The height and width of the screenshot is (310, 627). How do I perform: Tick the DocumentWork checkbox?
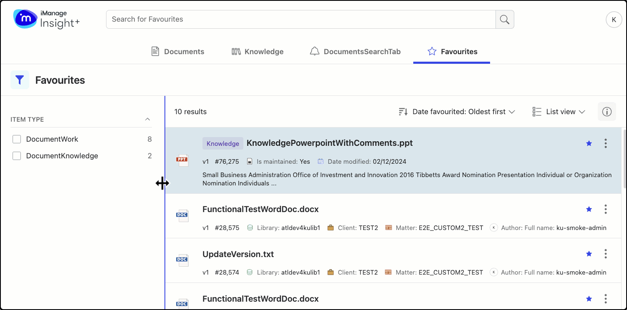tap(17, 139)
